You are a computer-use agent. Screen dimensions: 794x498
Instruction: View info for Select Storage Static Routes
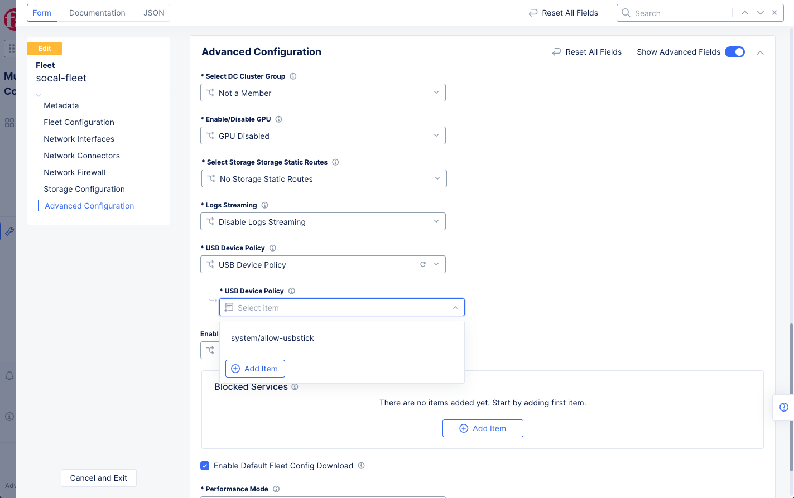pos(335,162)
